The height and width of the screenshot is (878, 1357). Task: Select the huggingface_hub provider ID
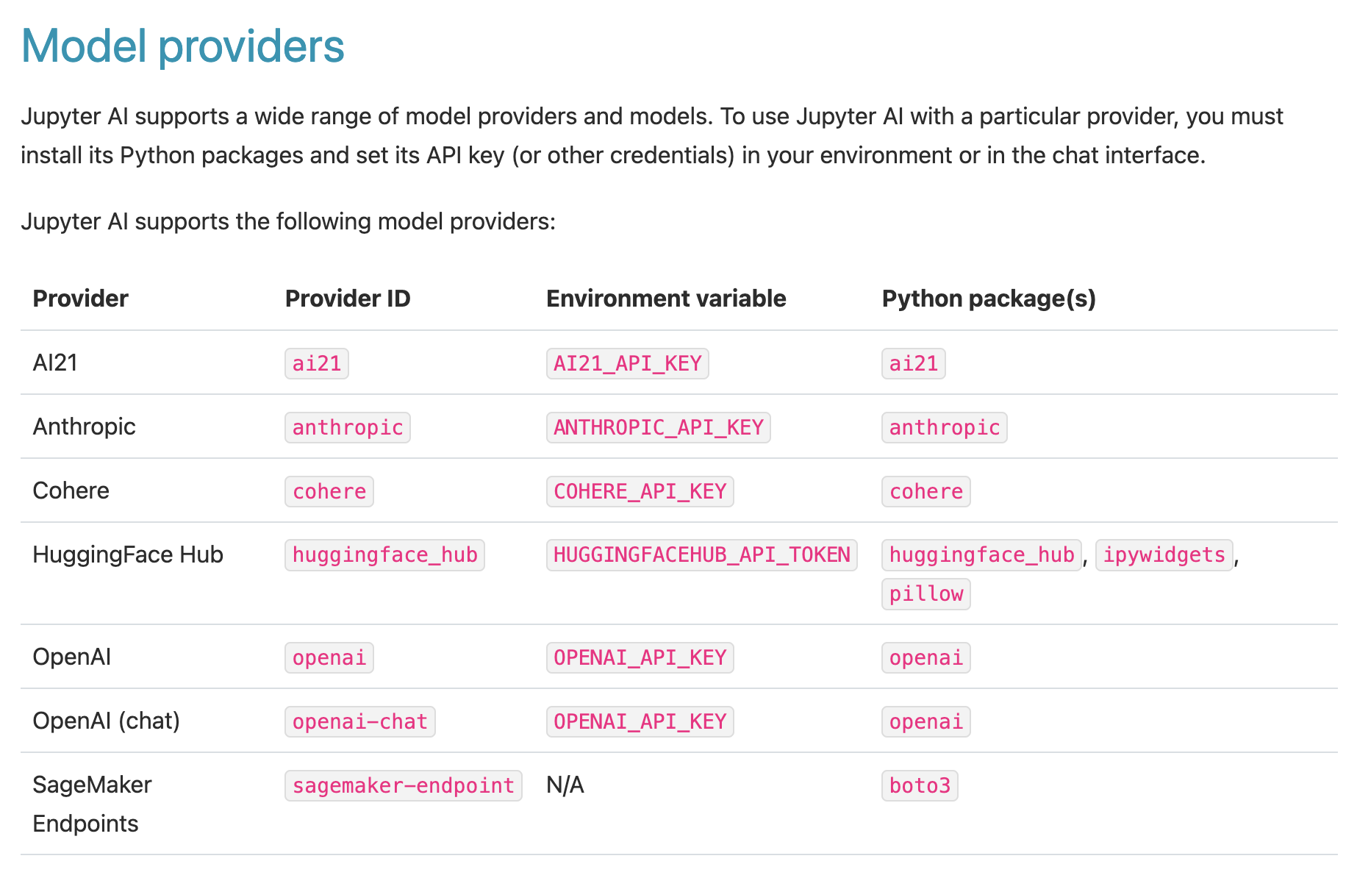tap(384, 555)
